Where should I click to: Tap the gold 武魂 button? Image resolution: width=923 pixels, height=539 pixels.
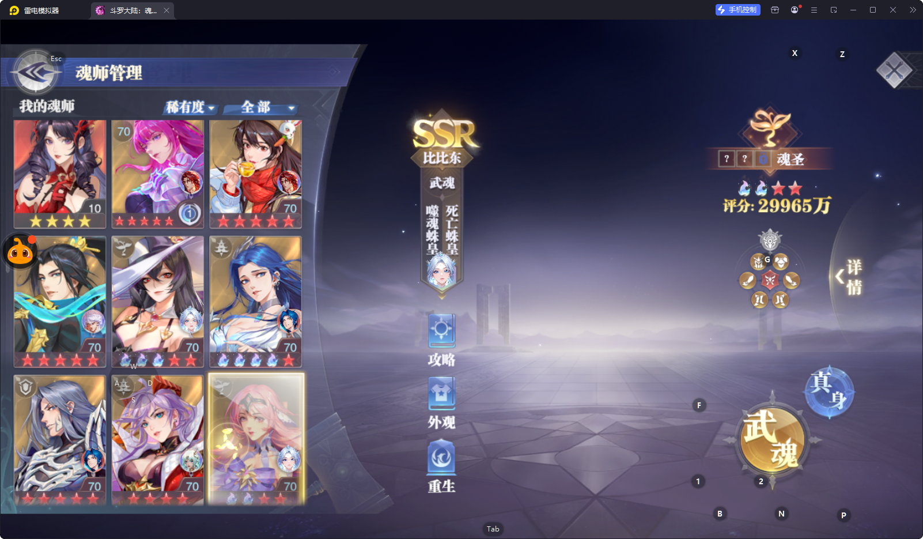point(772,440)
